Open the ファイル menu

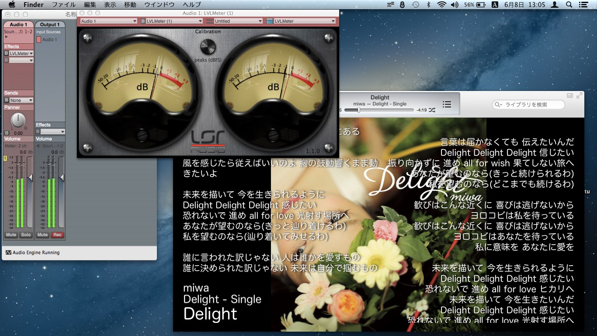click(x=64, y=5)
